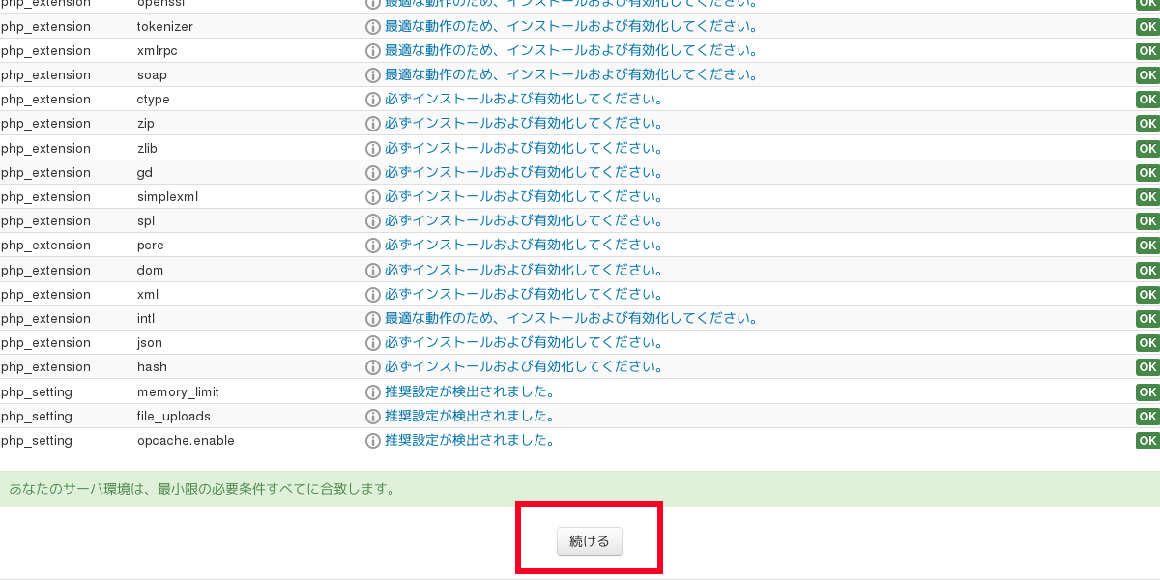Viewport: 1160px width, 580px height.
Task: Open the ctype row's install message link
Action: [x=524, y=99]
